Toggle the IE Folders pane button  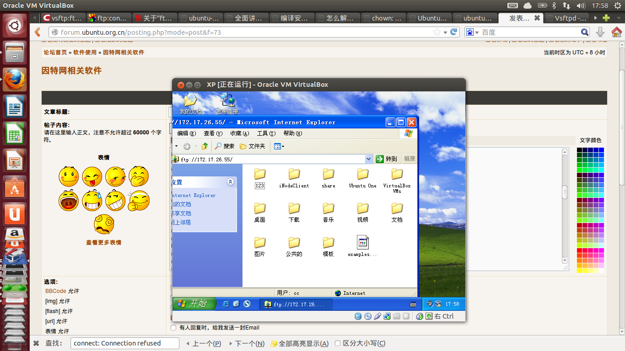click(x=253, y=146)
